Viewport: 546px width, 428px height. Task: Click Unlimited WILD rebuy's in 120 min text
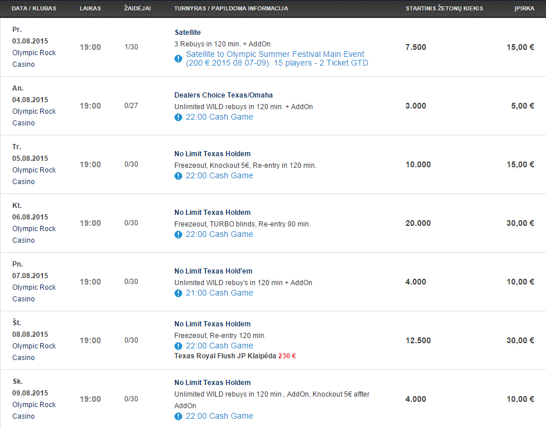pyautogui.click(x=243, y=283)
